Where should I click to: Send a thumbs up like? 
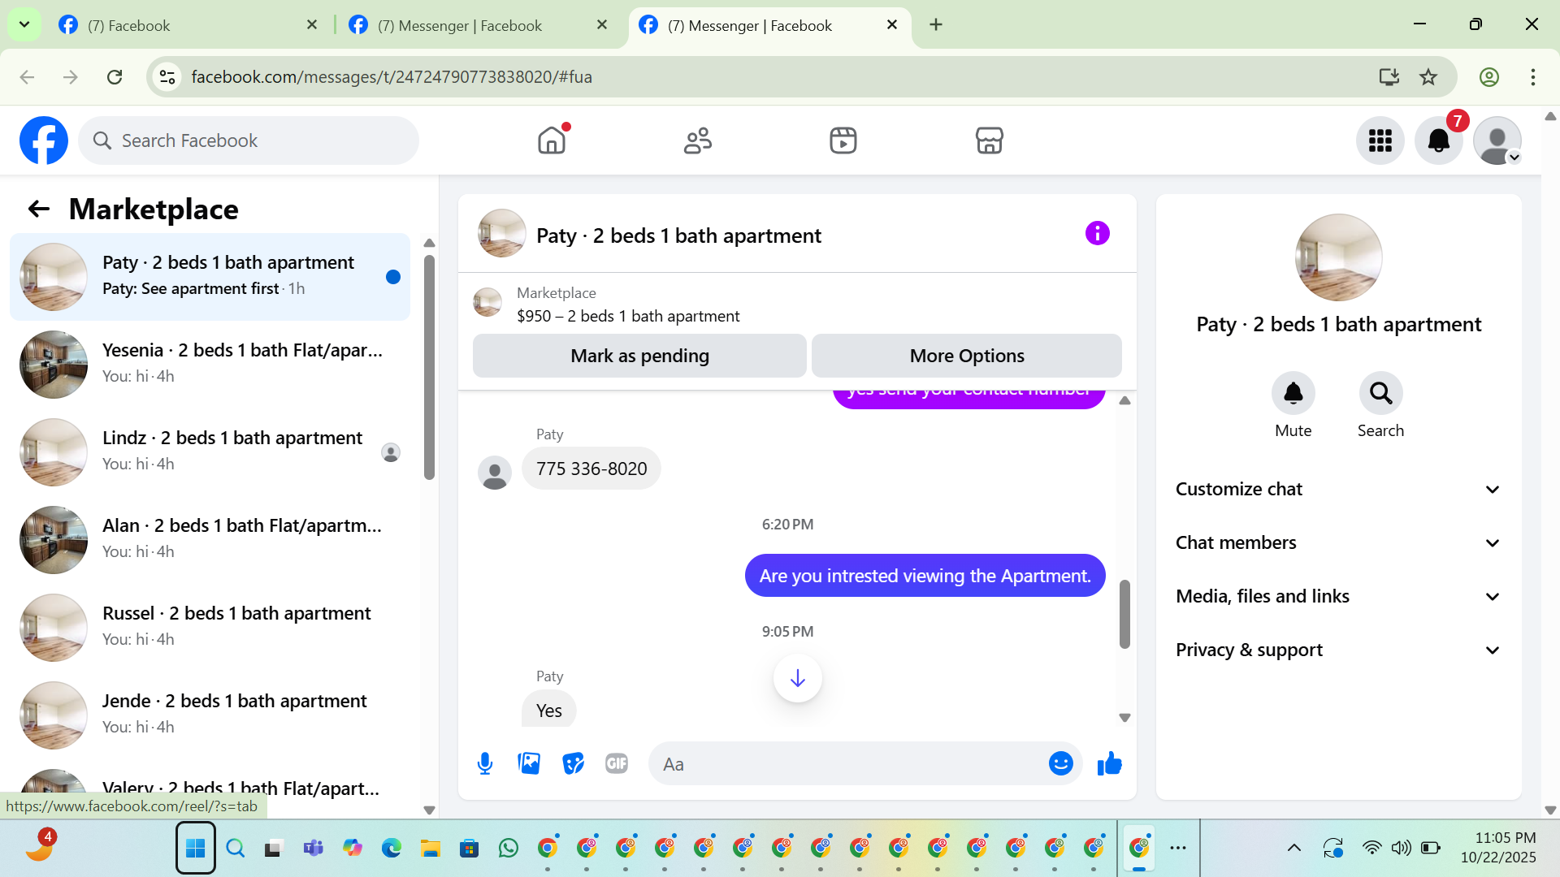coord(1109,763)
